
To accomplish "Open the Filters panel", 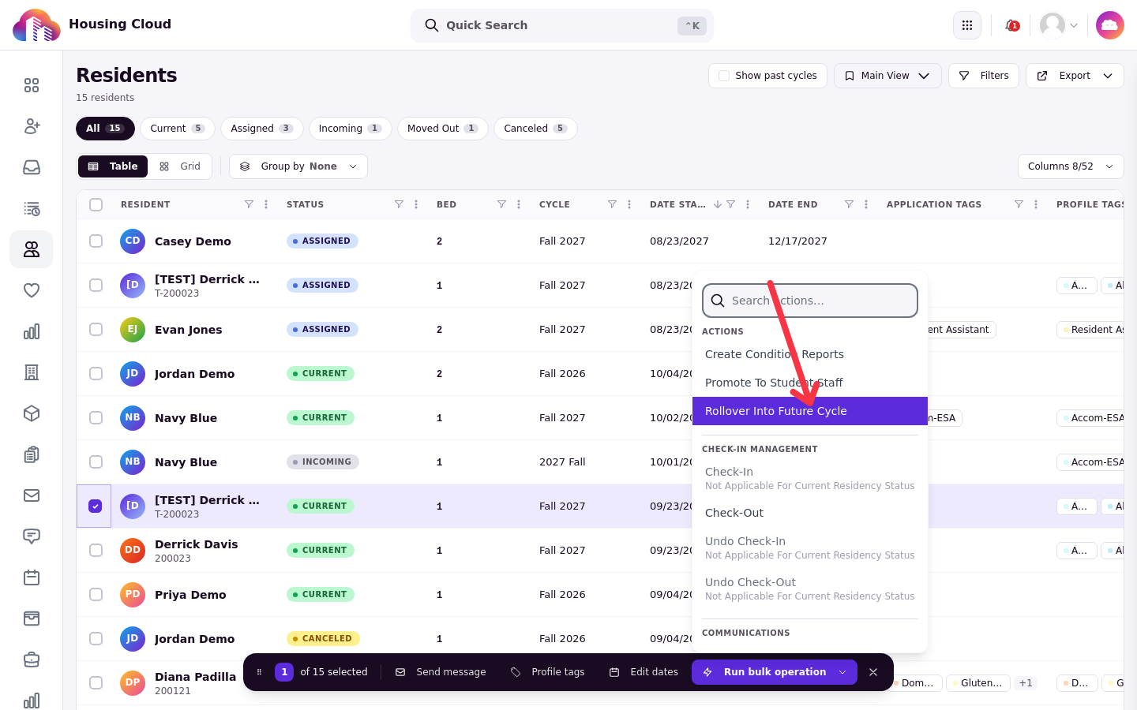I will (x=984, y=76).
